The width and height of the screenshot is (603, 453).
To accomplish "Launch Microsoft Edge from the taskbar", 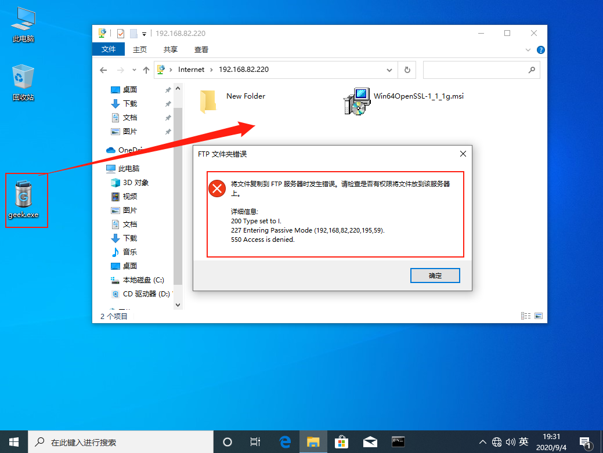I will point(285,442).
